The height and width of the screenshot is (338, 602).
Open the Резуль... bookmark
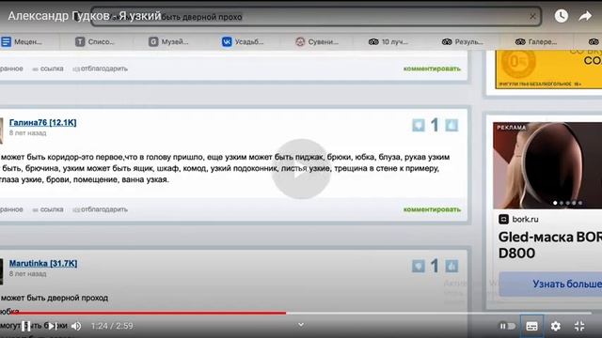tap(462, 41)
